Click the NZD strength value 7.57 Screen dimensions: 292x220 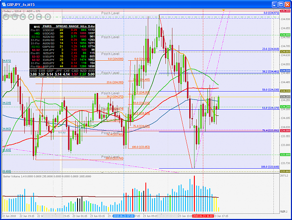[83, 74]
